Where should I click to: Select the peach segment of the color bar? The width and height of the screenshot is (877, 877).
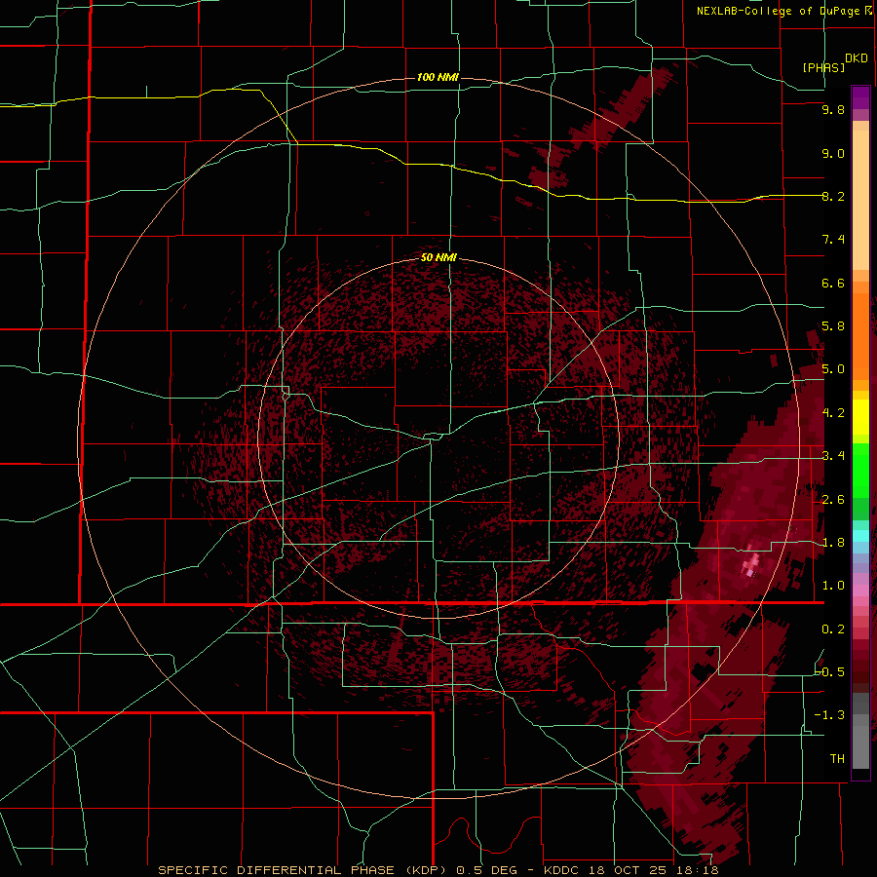(860, 200)
